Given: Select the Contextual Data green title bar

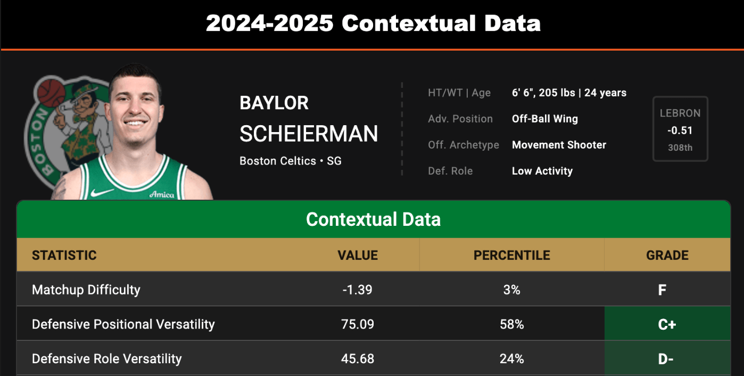Looking at the screenshot, I should tap(373, 219).
